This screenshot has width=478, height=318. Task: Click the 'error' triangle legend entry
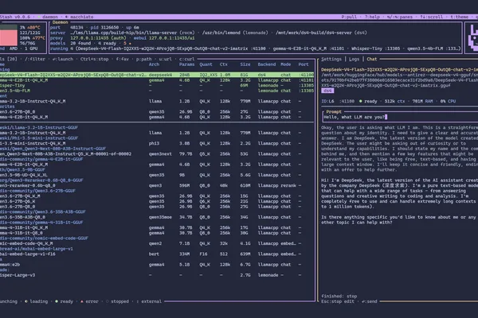pos(89,301)
